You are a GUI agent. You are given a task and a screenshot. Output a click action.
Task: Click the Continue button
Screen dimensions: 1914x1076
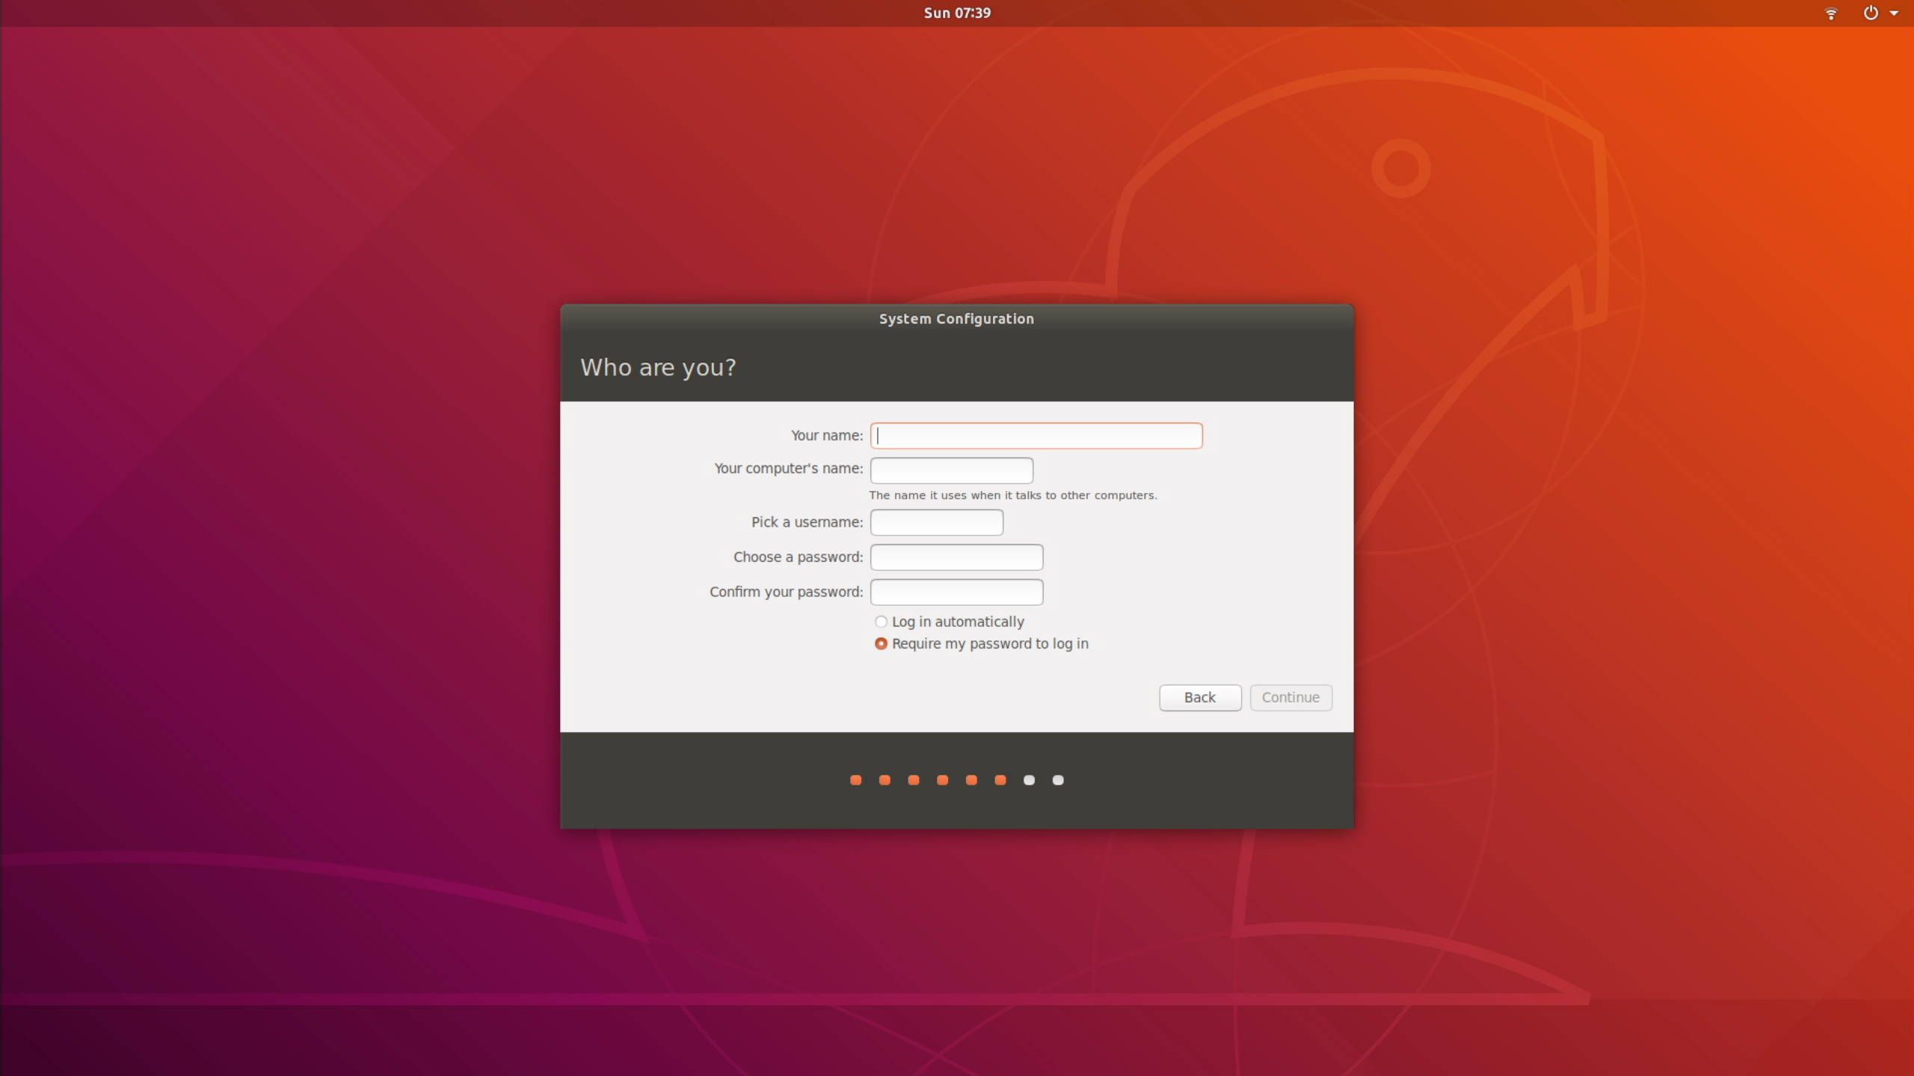[1290, 697]
